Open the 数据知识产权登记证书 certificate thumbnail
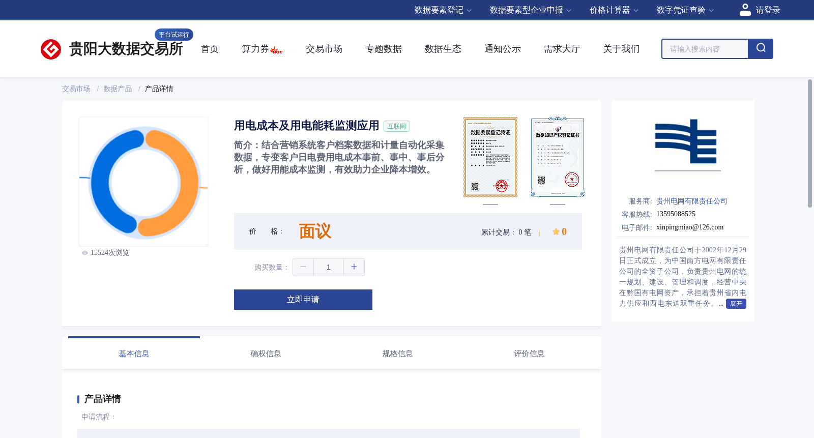 [558, 157]
